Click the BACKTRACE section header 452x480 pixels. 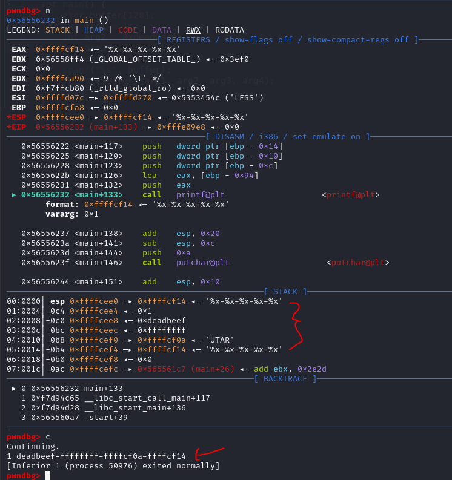(285, 378)
